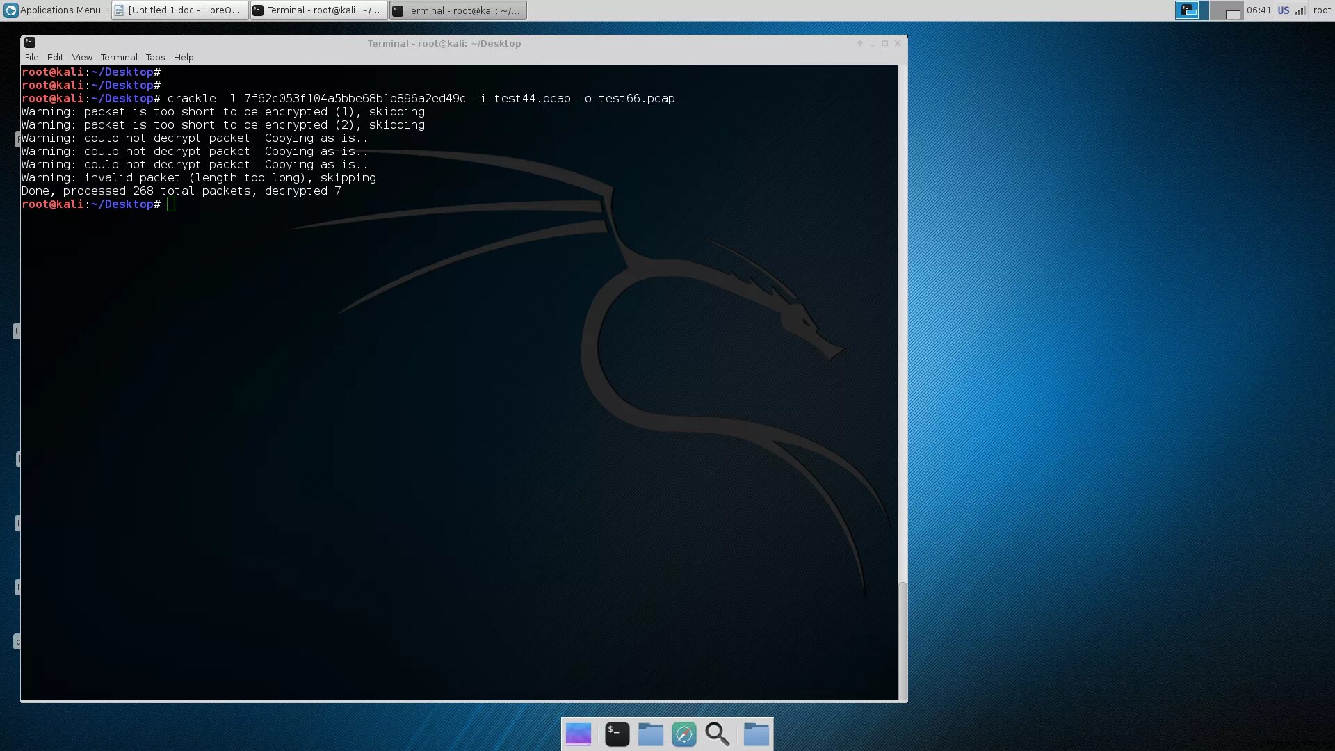Click the 06:41 panel clock
The height and width of the screenshot is (751, 1335).
[1259, 10]
